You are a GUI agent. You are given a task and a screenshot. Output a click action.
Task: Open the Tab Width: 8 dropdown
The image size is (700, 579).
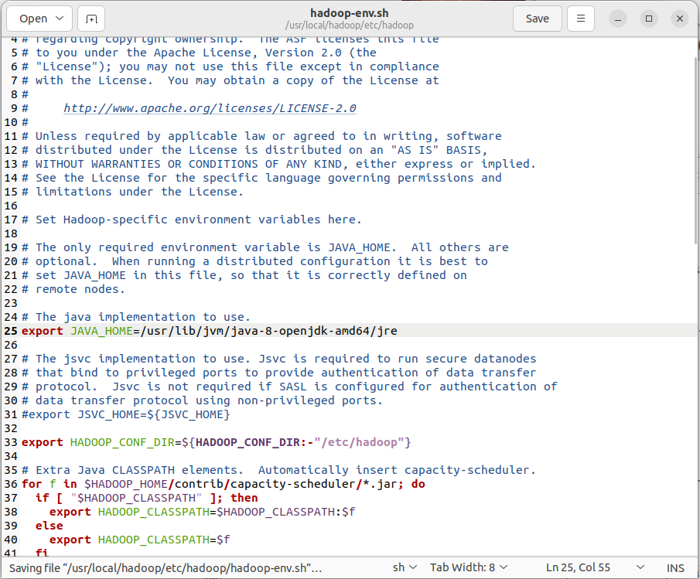coord(469,567)
